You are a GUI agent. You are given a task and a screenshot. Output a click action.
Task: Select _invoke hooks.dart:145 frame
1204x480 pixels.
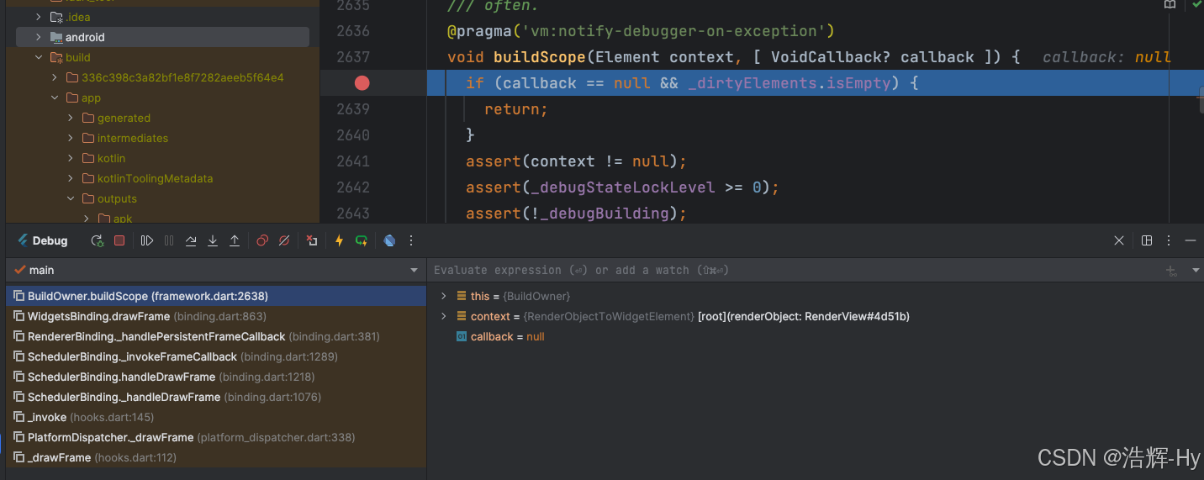click(x=216, y=417)
